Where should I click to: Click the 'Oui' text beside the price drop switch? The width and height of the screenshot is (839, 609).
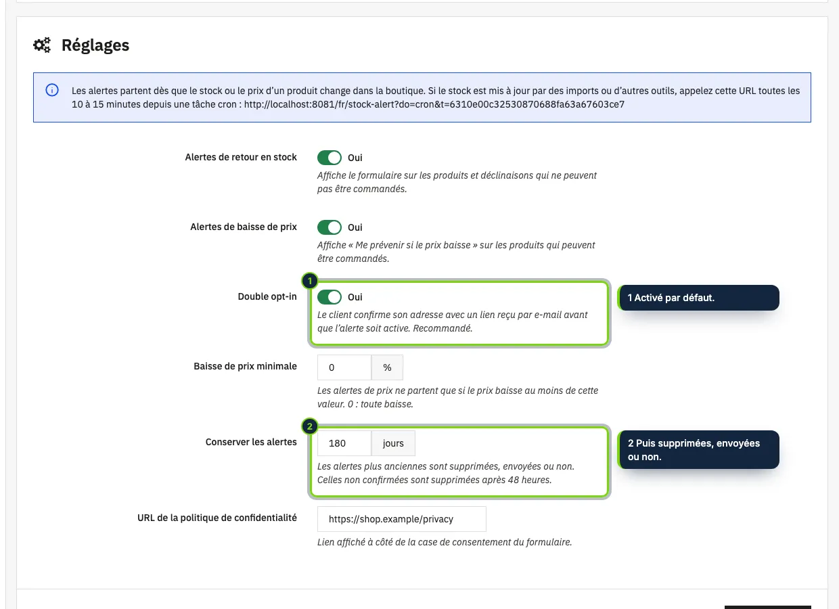point(355,227)
